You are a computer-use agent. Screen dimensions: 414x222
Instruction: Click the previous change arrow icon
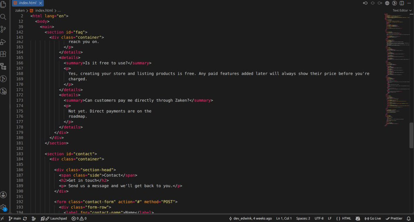[x=365, y=3]
